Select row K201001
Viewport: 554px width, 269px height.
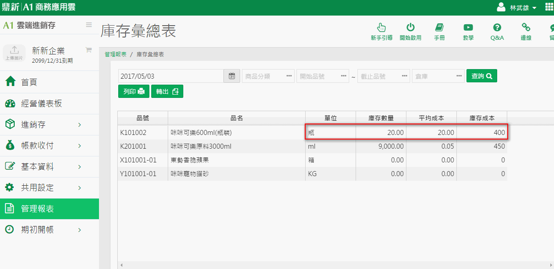(x=312, y=146)
